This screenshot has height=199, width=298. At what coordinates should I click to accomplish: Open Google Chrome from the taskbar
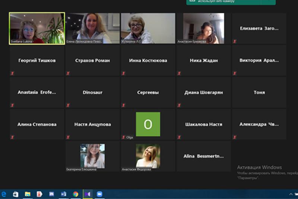[76, 194]
